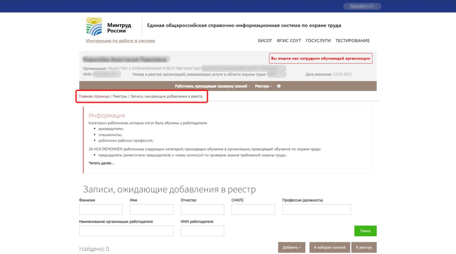Select ГОСУСЛУГИ in the top navigation
The height and width of the screenshot is (254, 456).
(x=318, y=41)
